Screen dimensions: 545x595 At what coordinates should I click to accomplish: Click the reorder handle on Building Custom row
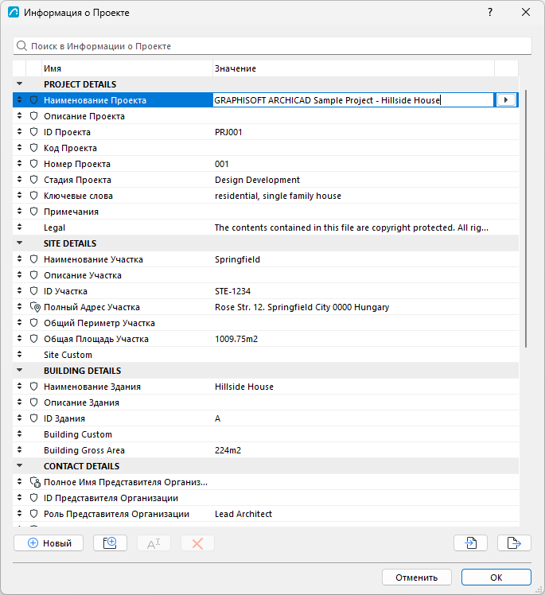click(x=19, y=434)
